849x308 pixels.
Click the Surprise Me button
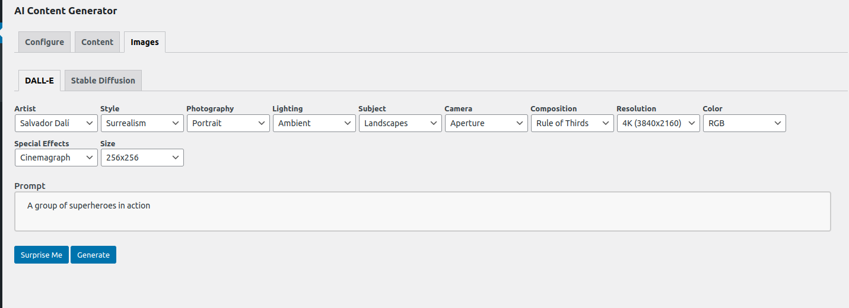[42, 255]
